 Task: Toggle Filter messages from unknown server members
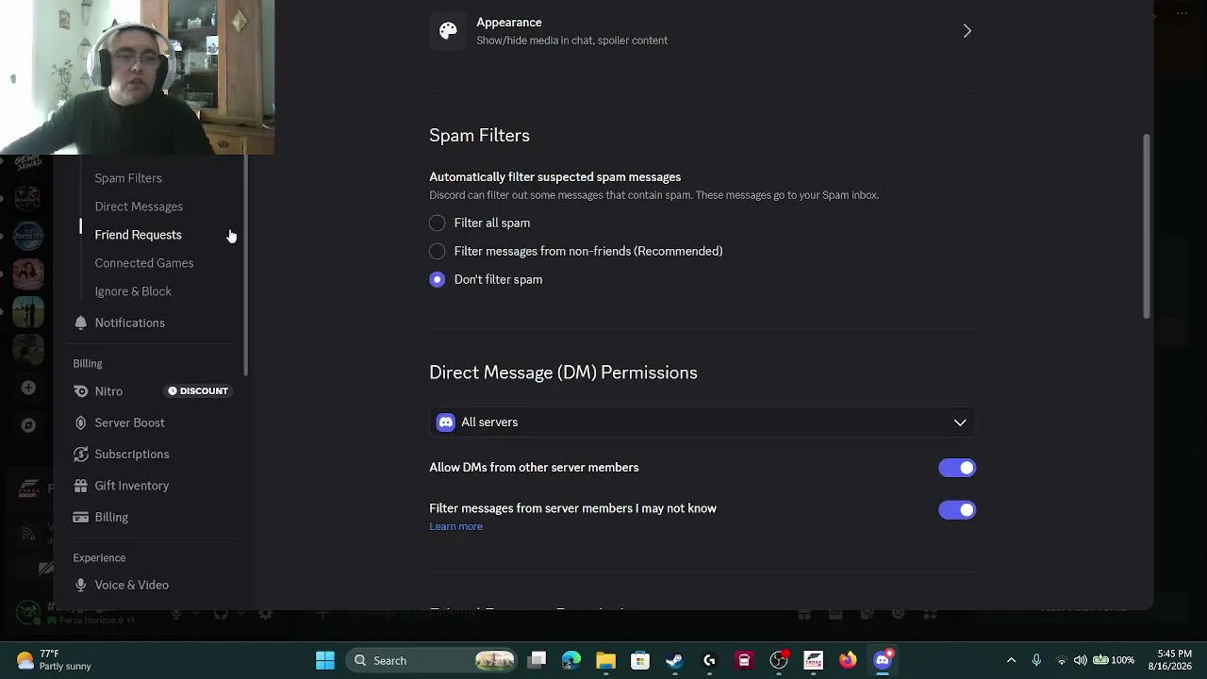pos(957,510)
